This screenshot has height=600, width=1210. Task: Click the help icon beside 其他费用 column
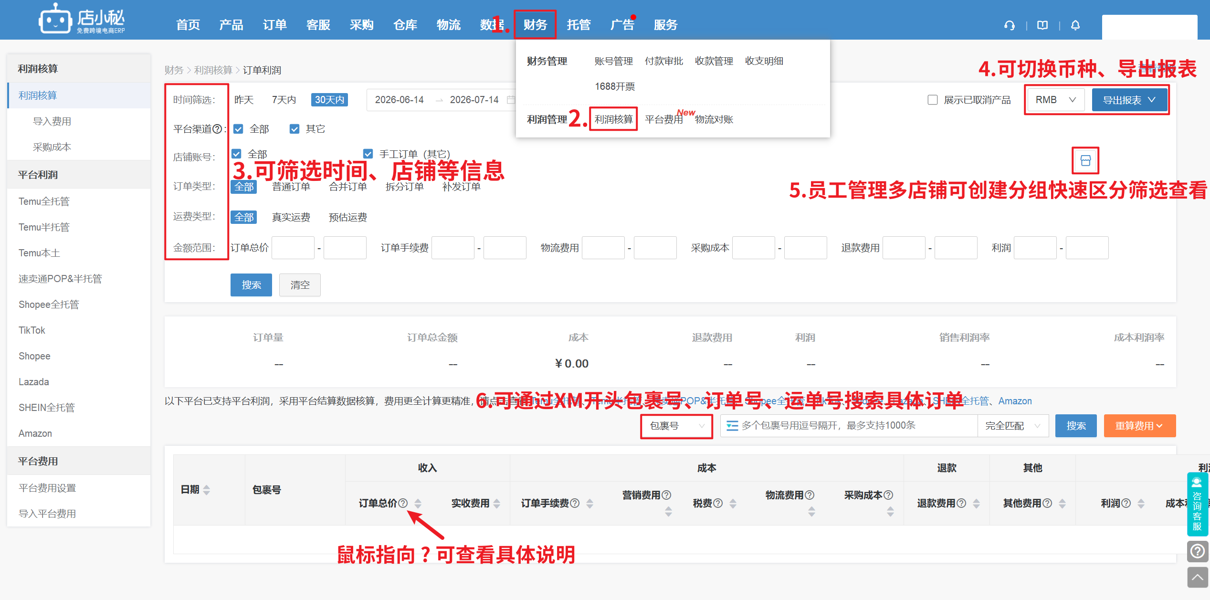tap(1047, 503)
